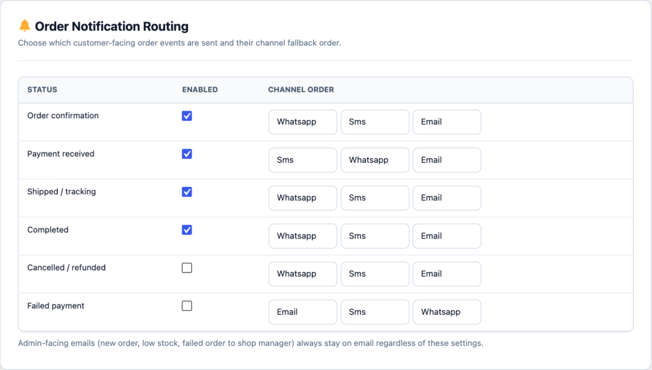Uncheck the Completed enabled checkbox
This screenshot has height=370, width=652.
tap(187, 230)
